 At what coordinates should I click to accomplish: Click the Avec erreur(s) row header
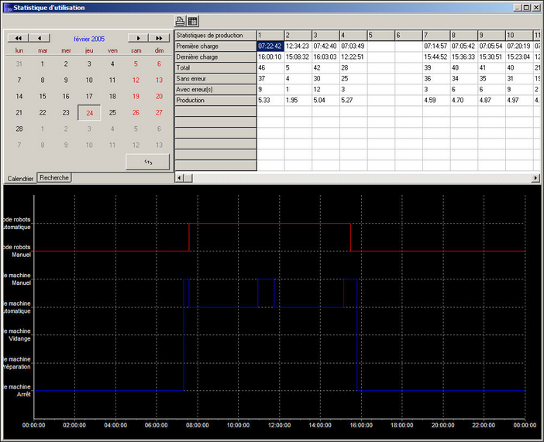[x=215, y=90]
